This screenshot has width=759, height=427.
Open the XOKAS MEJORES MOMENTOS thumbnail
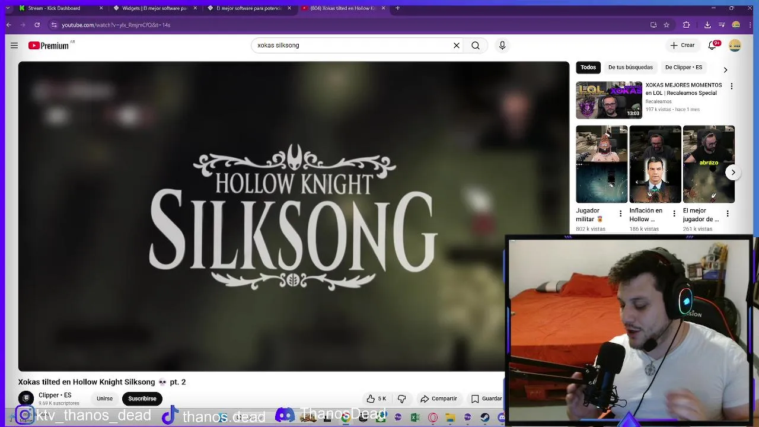pyautogui.click(x=609, y=100)
